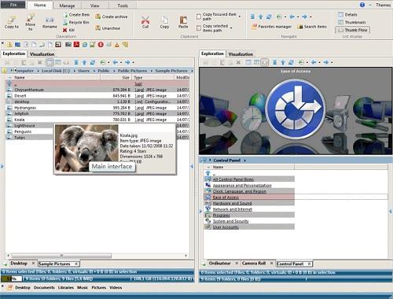Click the Unarchive icon
The height and width of the screenshot is (299, 393).
pyautogui.click(x=98, y=28)
